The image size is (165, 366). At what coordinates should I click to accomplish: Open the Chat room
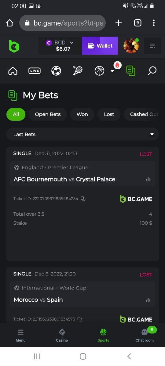[x=145, y=335]
